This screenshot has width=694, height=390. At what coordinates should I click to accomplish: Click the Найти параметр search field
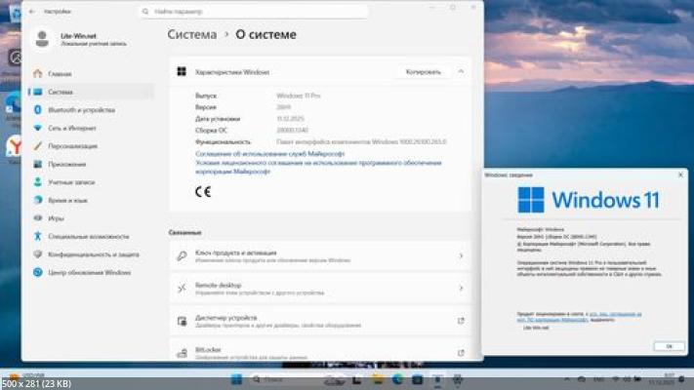point(254,13)
